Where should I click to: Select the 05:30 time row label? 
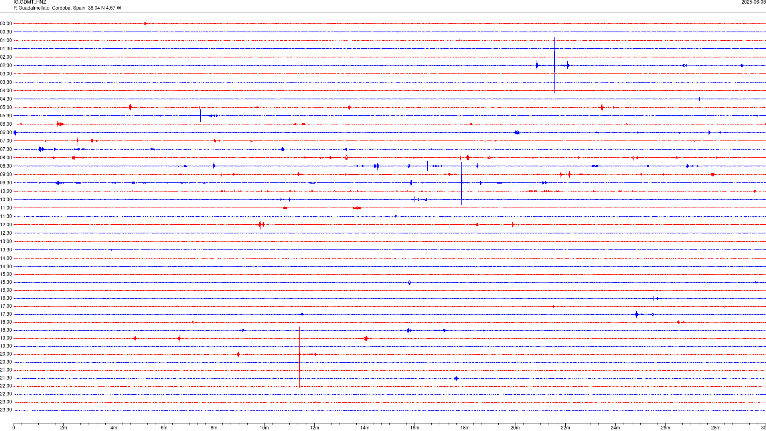click(6, 116)
